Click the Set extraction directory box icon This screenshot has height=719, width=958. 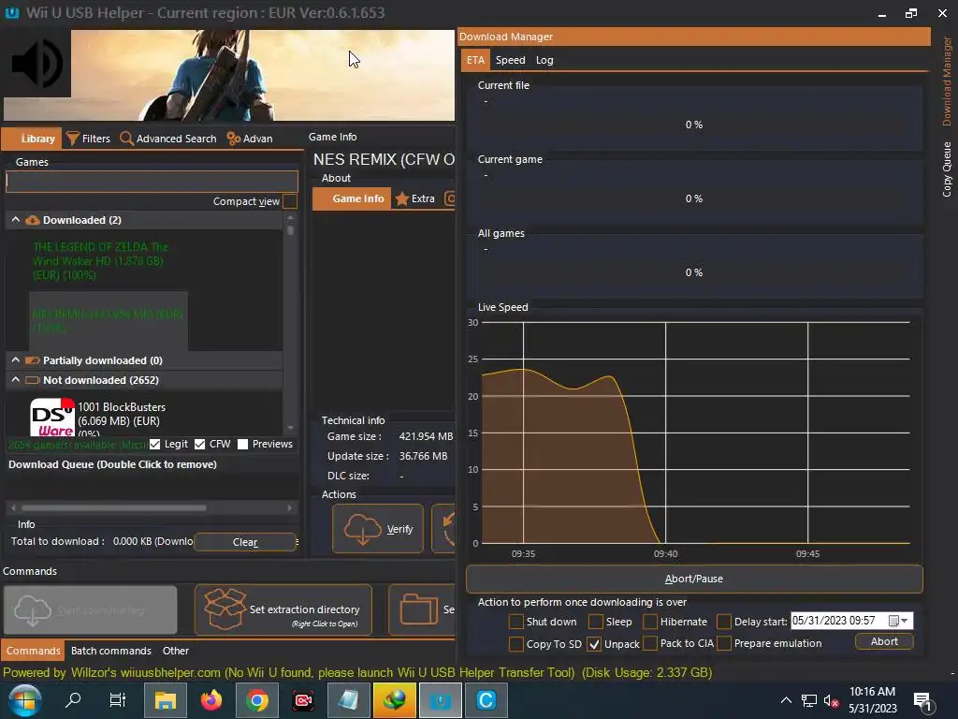pos(225,609)
